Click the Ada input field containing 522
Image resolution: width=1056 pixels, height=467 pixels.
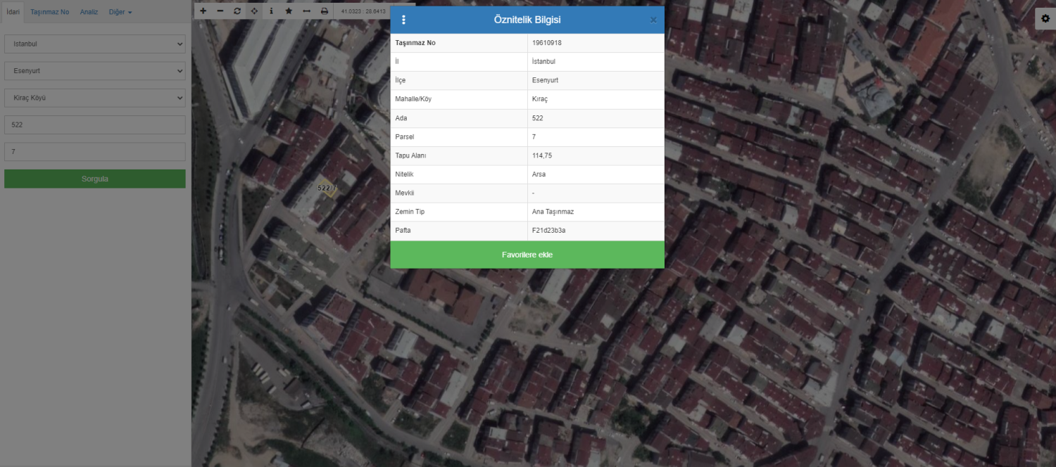point(95,124)
